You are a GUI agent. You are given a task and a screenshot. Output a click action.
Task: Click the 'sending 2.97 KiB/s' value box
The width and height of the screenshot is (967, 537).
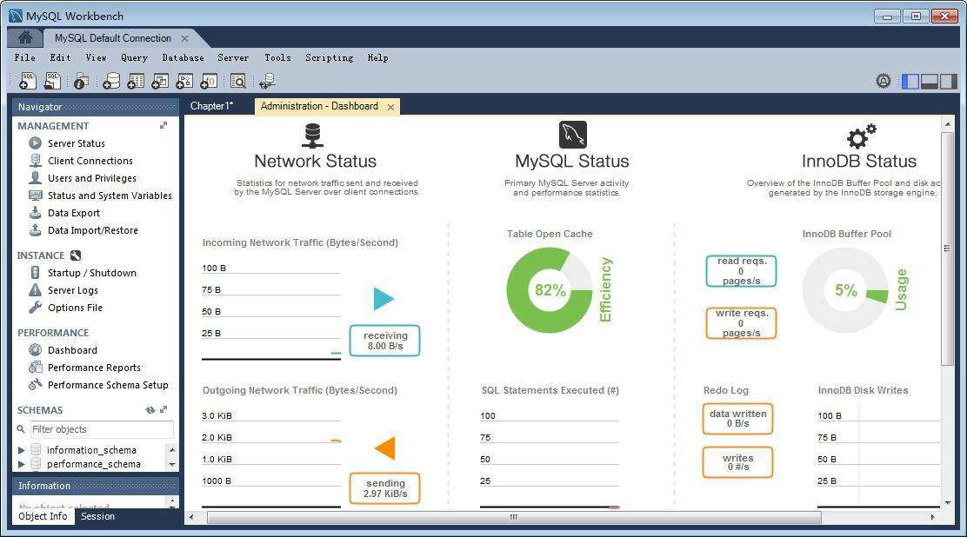385,488
